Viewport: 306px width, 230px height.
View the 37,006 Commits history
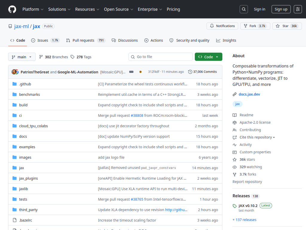click(x=202, y=72)
